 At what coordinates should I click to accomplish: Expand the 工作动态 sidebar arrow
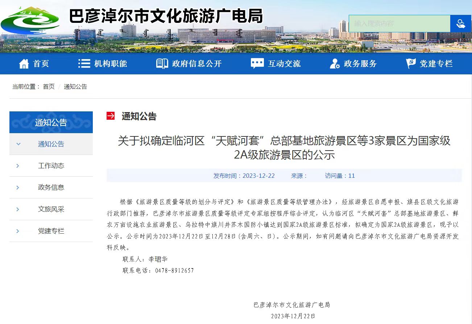tap(18, 166)
